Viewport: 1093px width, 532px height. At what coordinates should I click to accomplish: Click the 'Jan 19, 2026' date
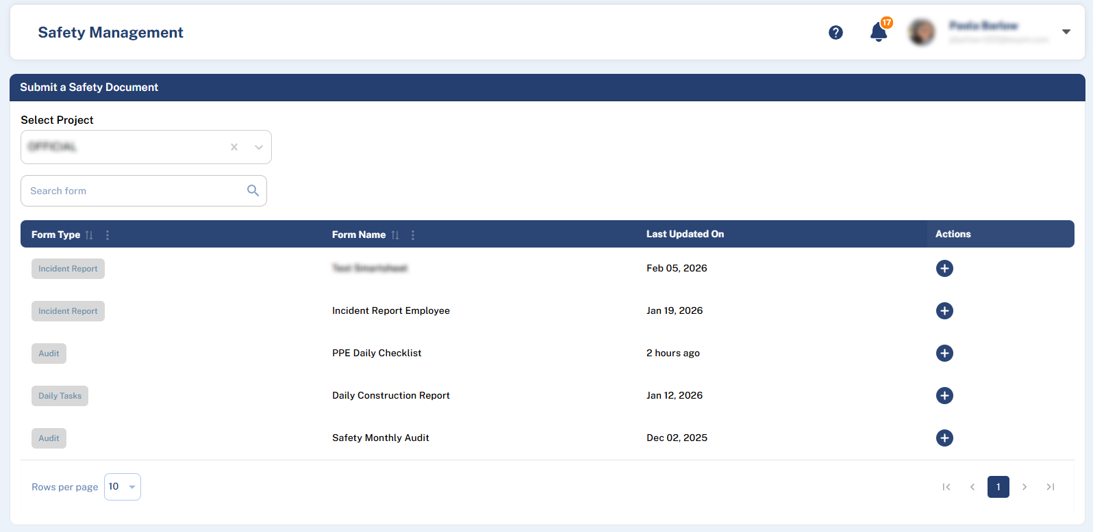pos(675,310)
